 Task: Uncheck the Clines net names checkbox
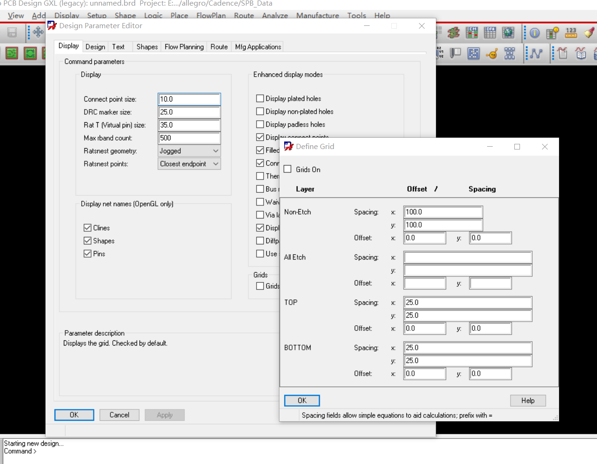pos(87,228)
